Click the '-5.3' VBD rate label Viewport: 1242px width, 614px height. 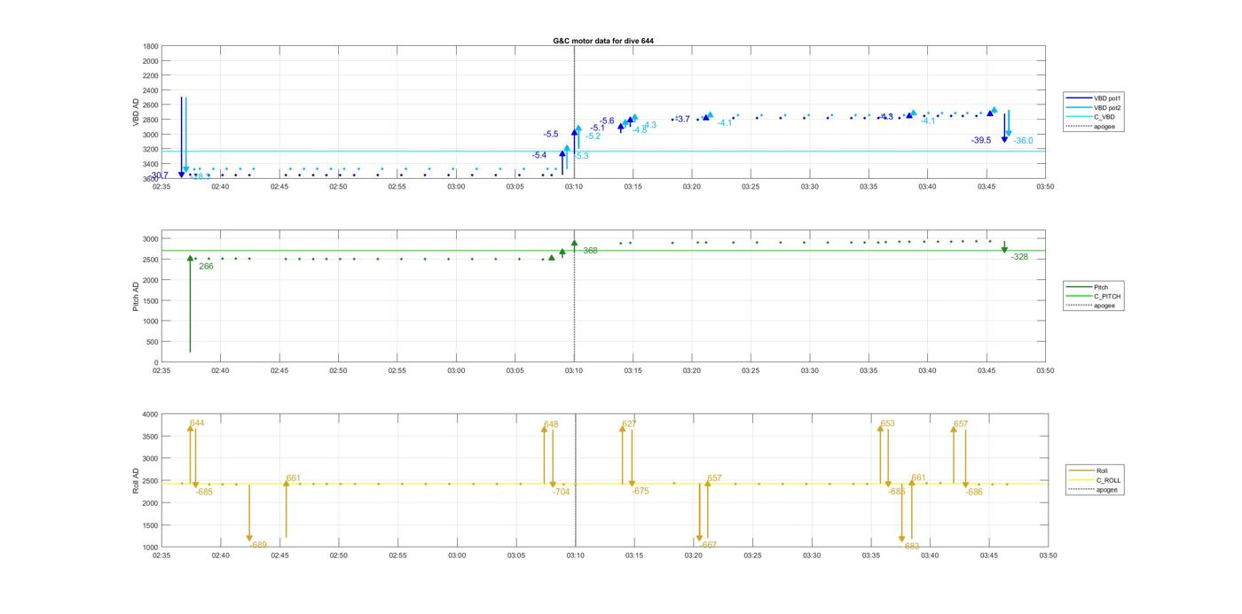point(580,156)
